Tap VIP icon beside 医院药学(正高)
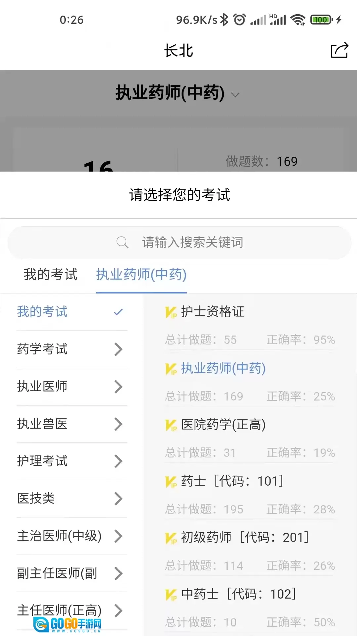 (171, 425)
